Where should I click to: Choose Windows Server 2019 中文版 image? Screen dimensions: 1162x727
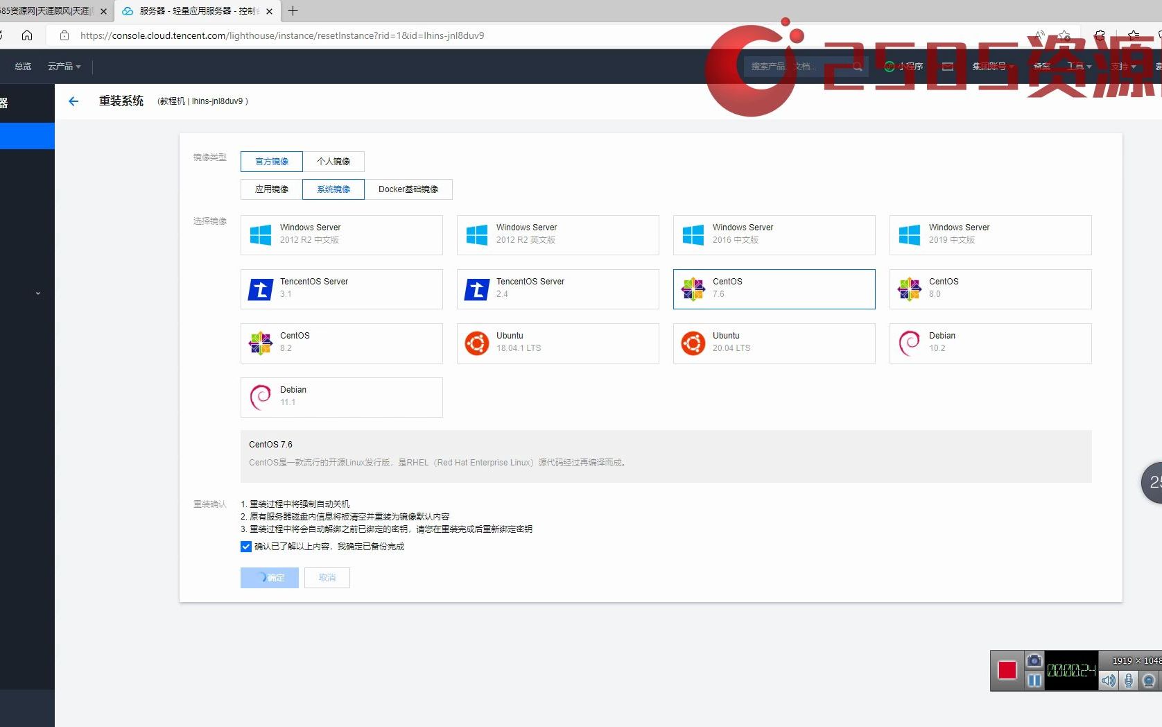tap(991, 235)
